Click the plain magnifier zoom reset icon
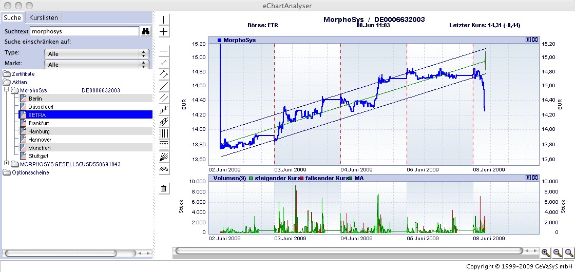Image resolution: width=575 pixels, height=272 pixels. [x=569, y=252]
